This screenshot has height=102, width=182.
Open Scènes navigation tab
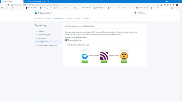coord(86,18)
